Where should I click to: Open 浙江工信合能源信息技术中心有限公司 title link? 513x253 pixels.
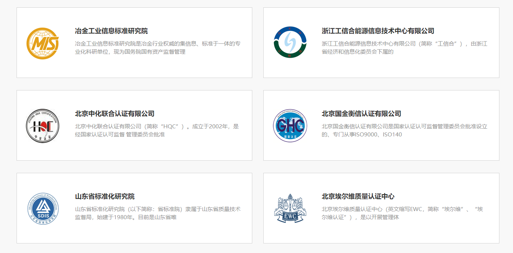pos(378,31)
